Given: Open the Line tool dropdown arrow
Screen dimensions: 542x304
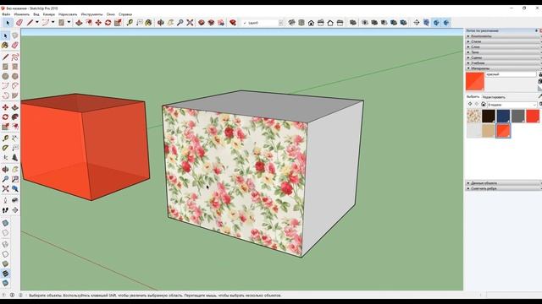Looking at the screenshot, I should tap(36, 23).
